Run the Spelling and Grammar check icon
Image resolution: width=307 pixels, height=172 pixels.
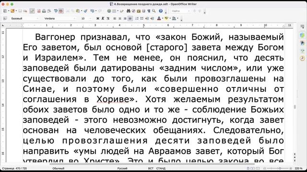[x=56, y=11]
